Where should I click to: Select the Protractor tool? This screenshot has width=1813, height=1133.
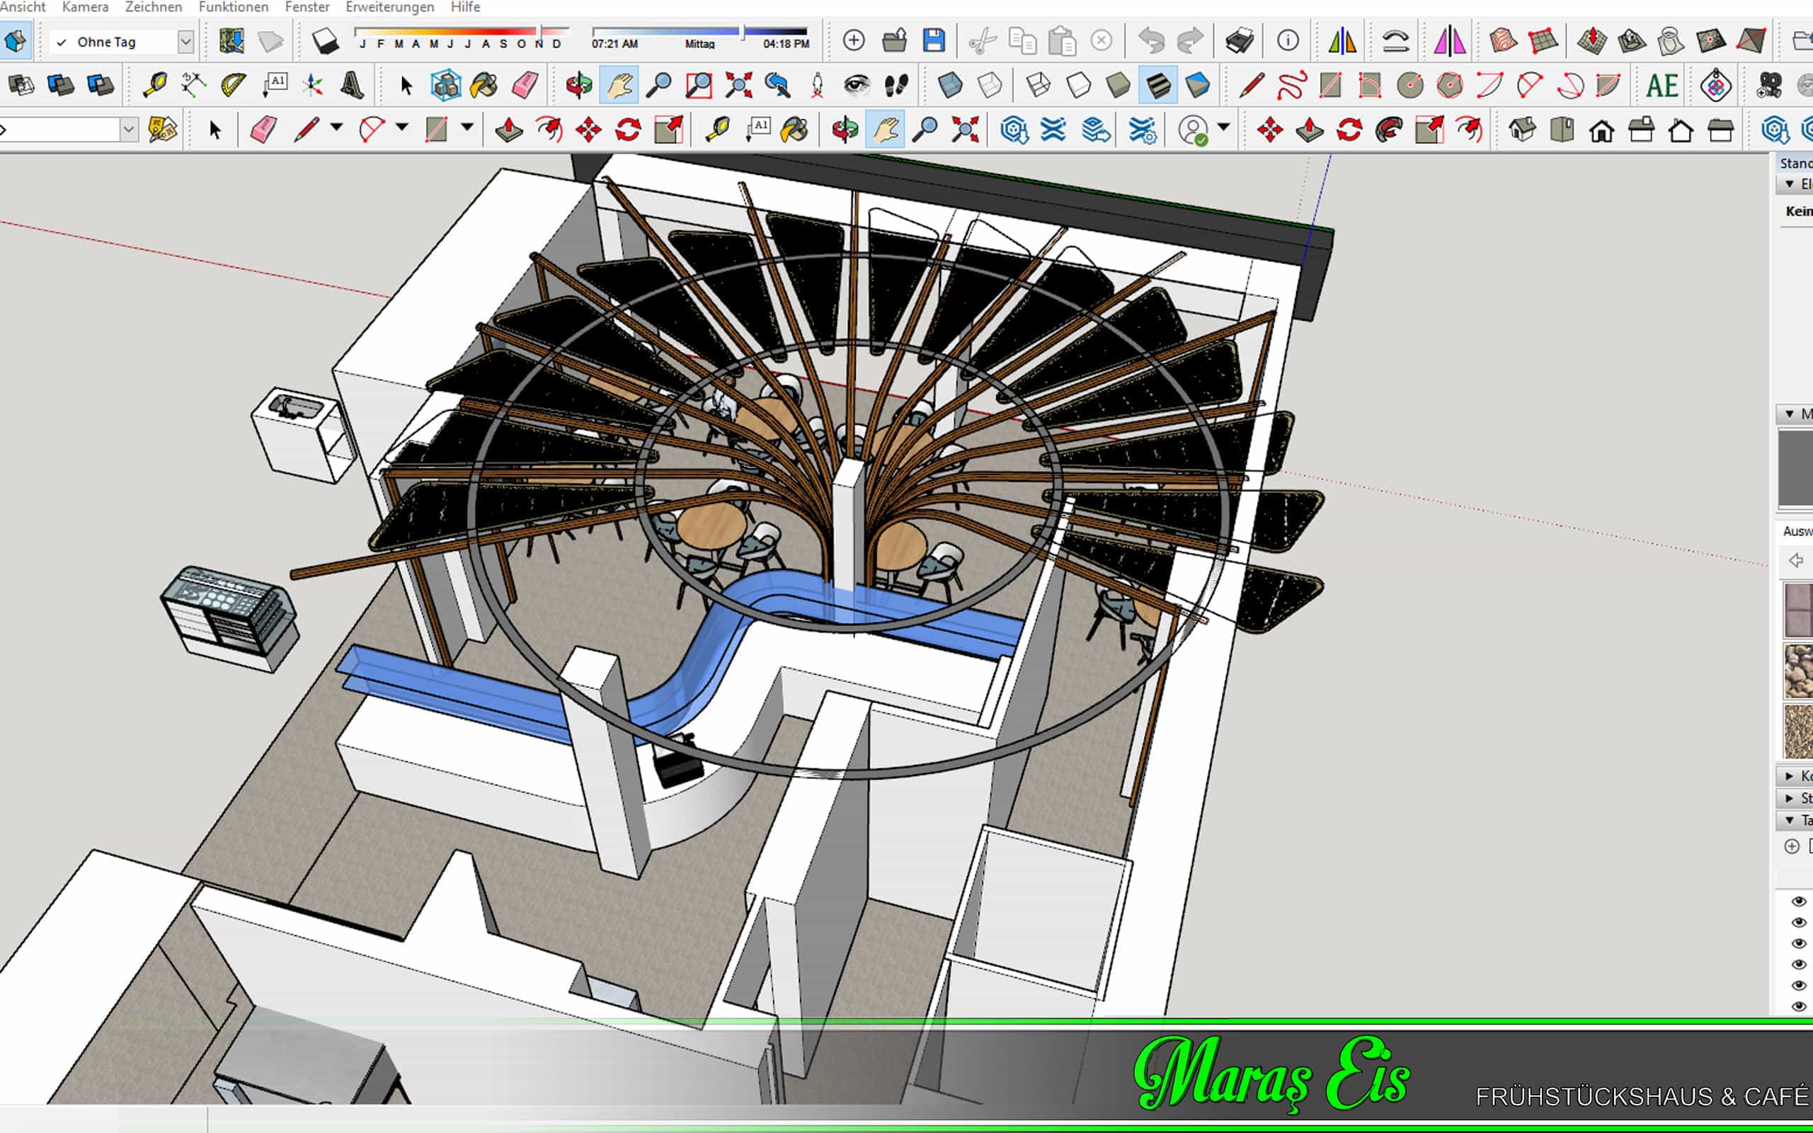click(x=233, y=86)
